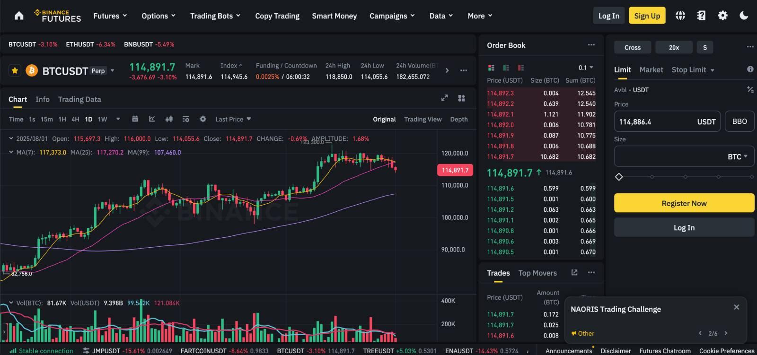
Task: Open the help question-mark icon
Action: [x=701, y=16]
